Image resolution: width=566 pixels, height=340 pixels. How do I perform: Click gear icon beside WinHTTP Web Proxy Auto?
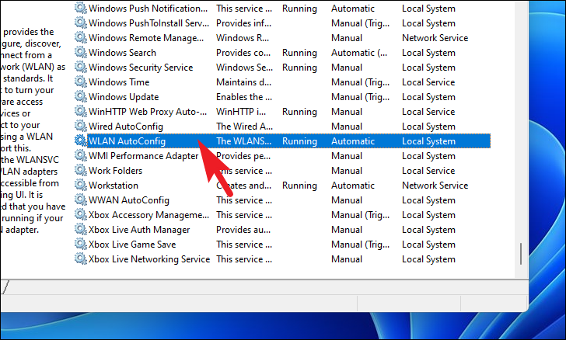81,112
